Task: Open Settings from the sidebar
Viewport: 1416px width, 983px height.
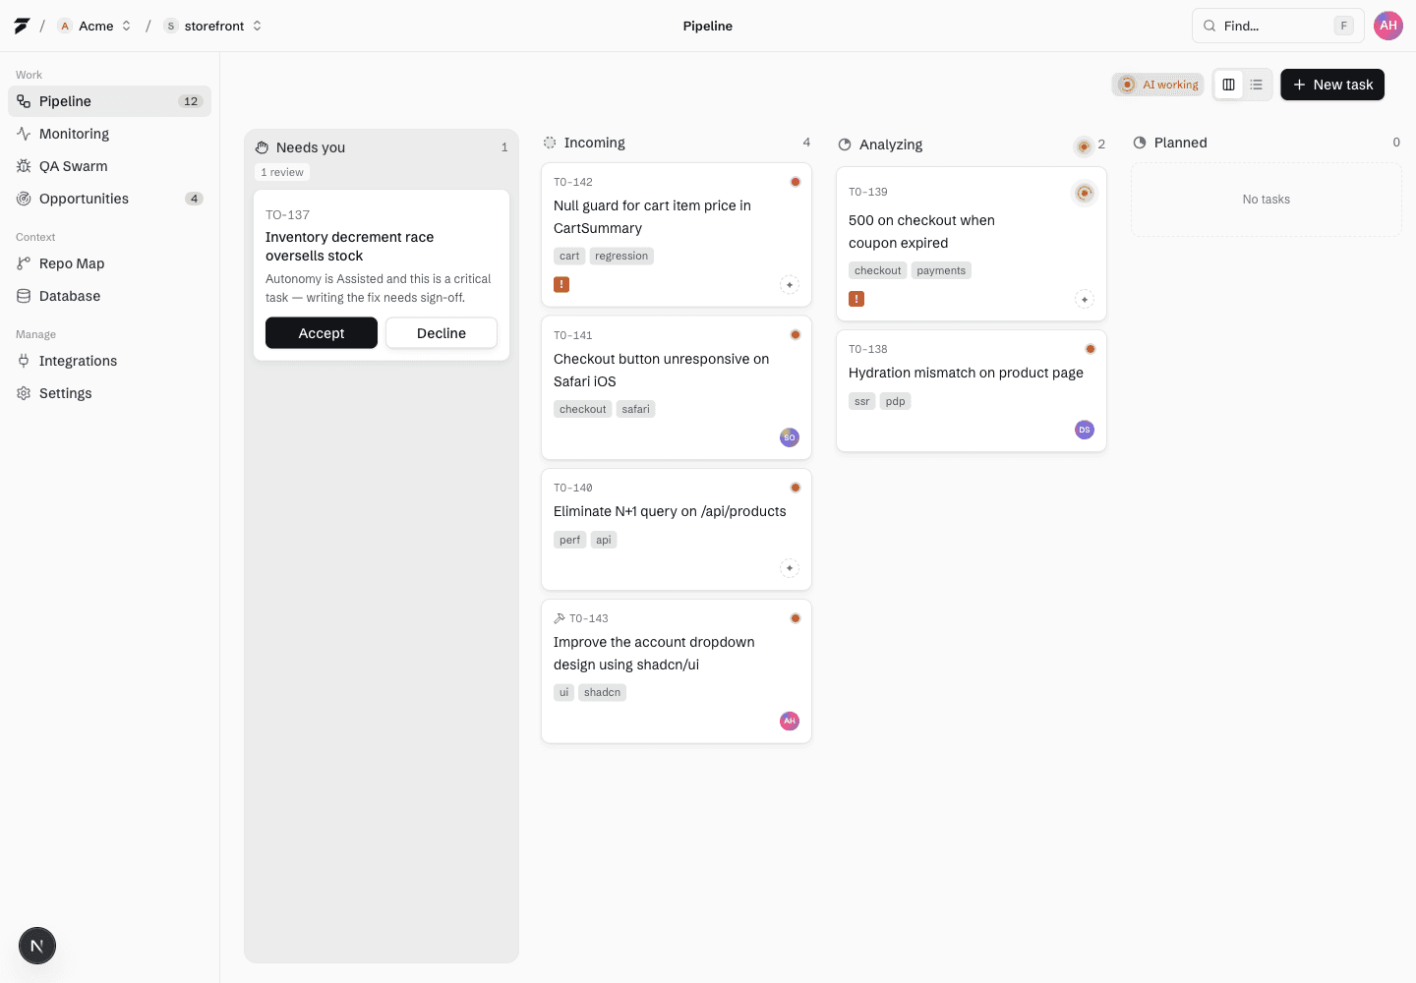Action: point(109,393)
